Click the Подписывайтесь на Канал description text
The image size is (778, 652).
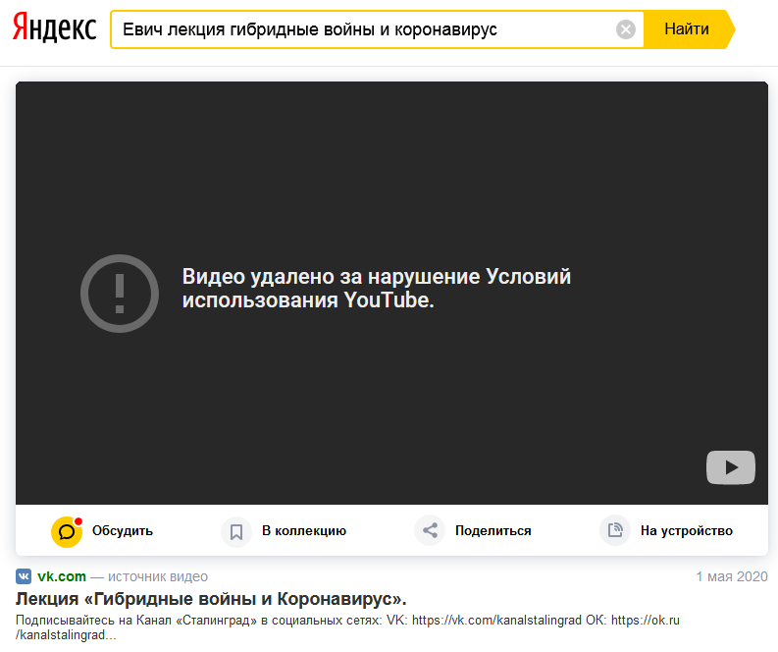348,627
